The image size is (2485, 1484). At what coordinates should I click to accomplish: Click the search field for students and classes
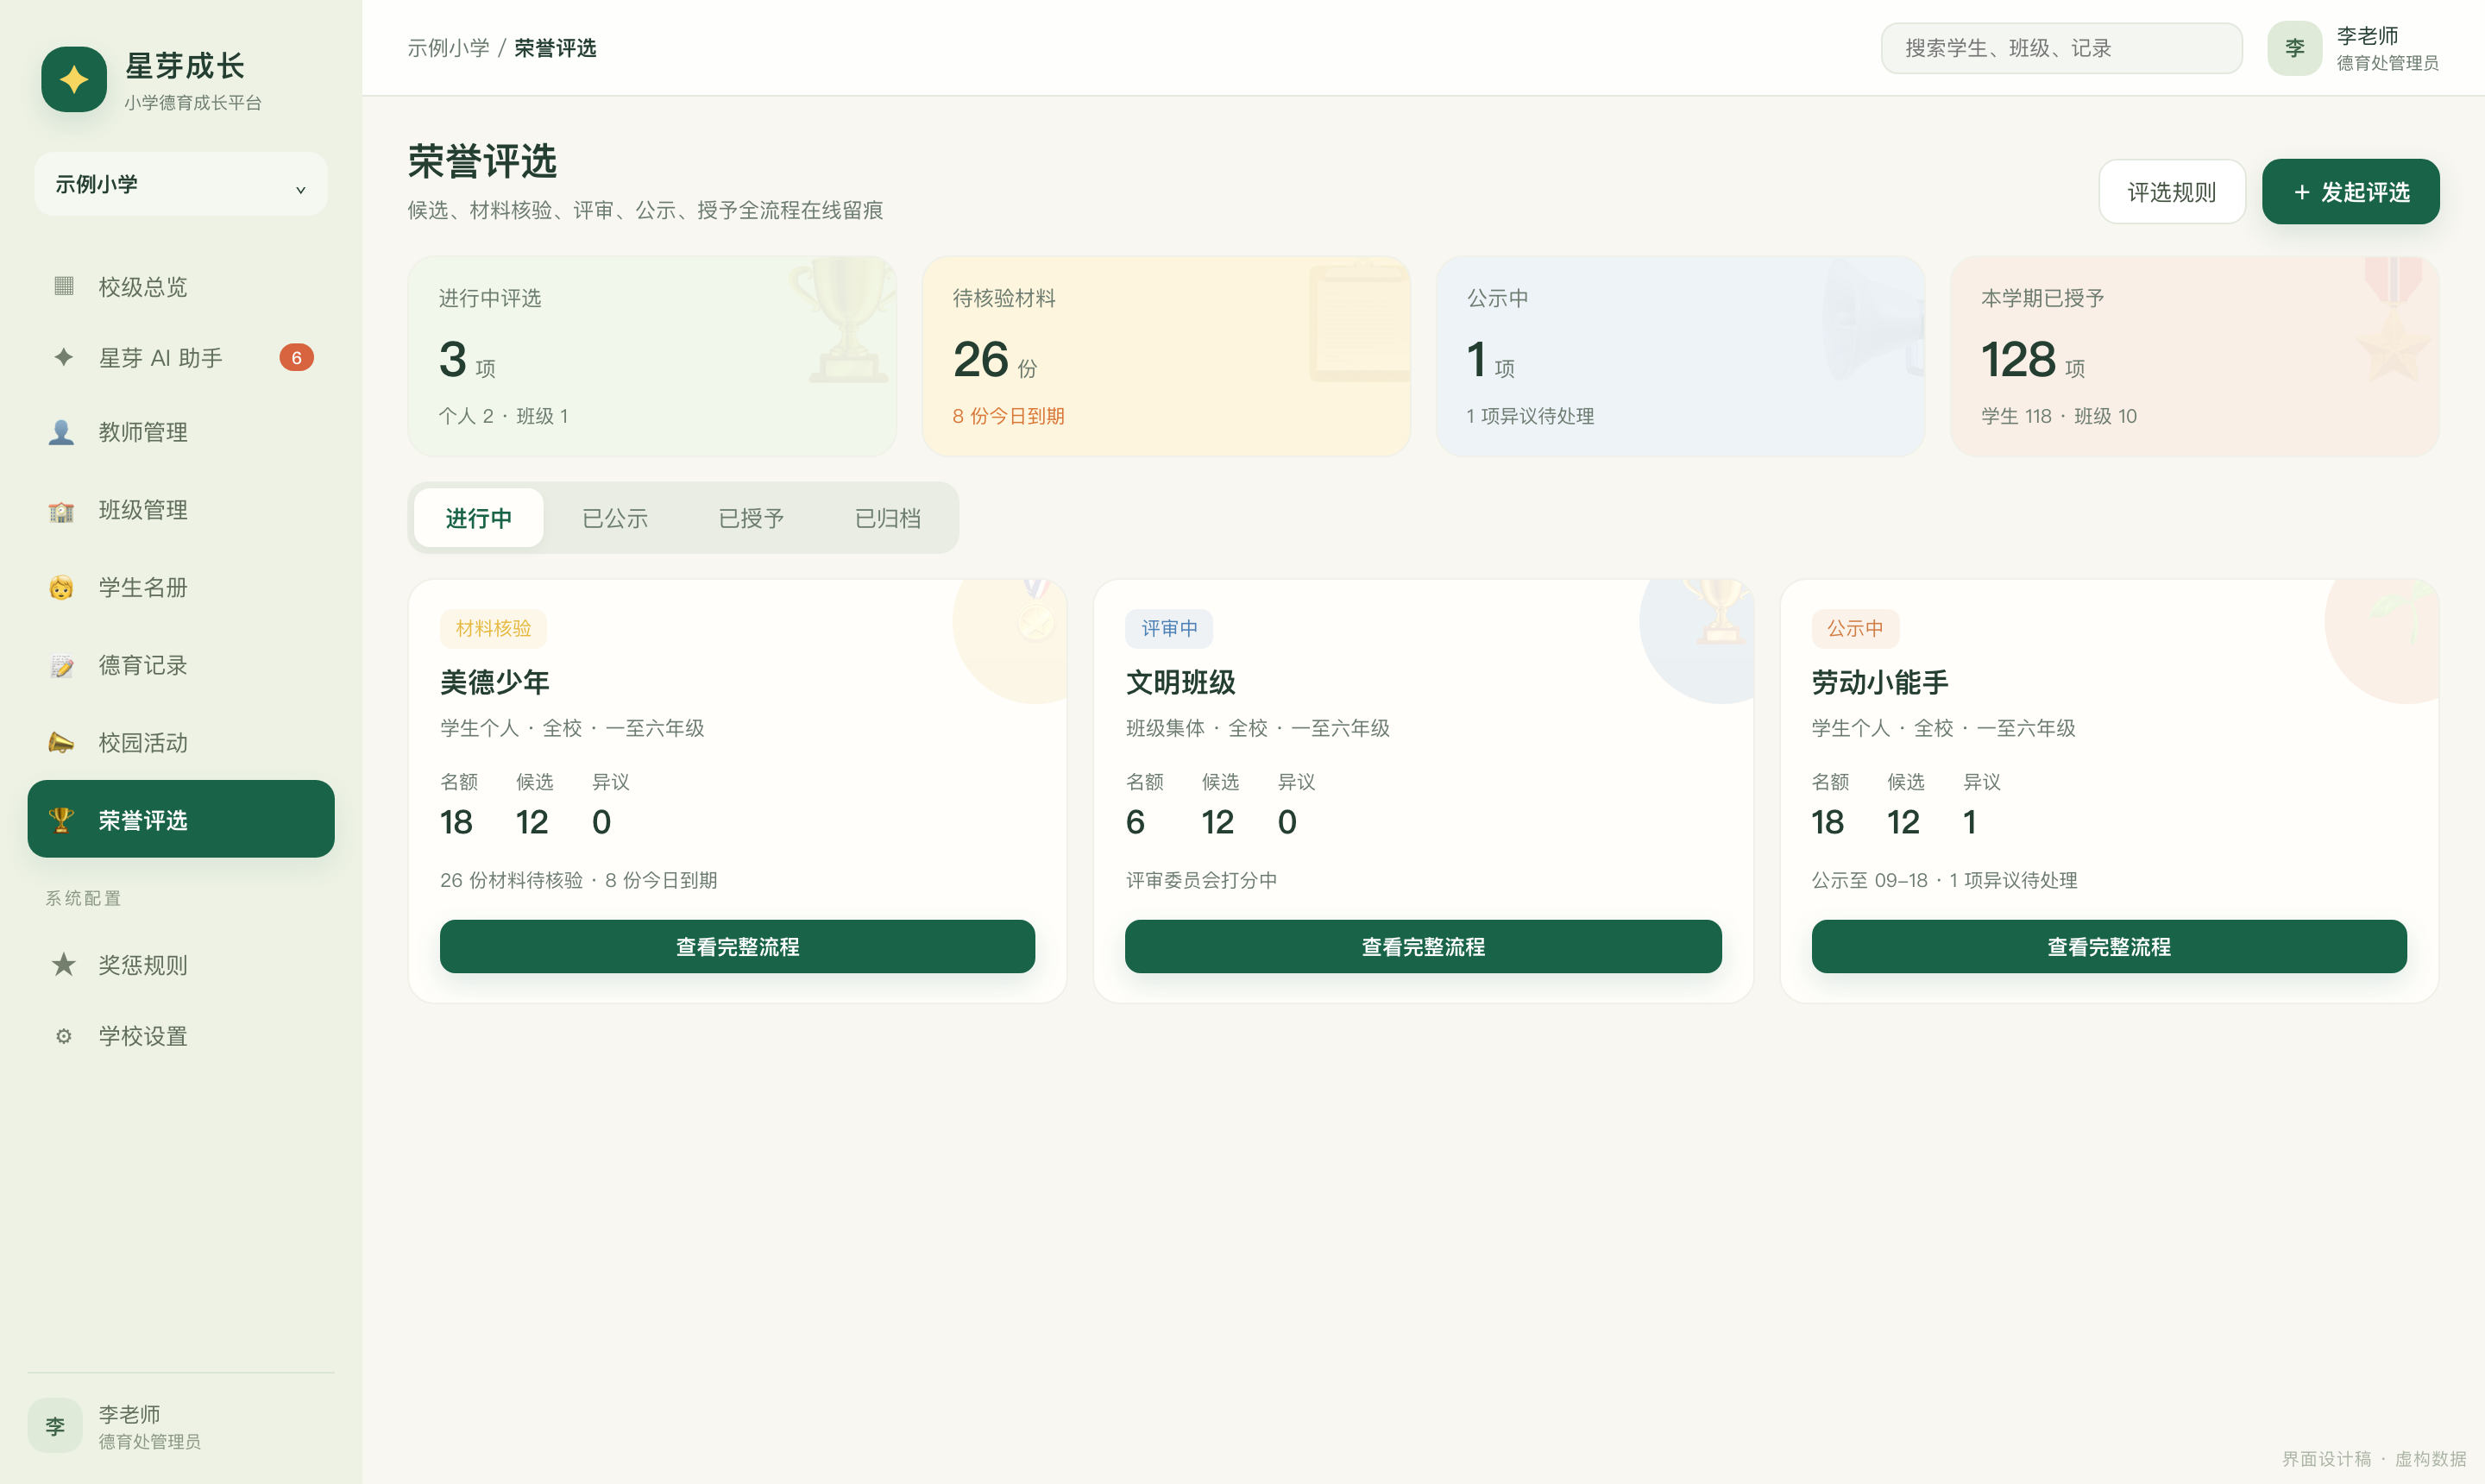tap(2061, 48)
